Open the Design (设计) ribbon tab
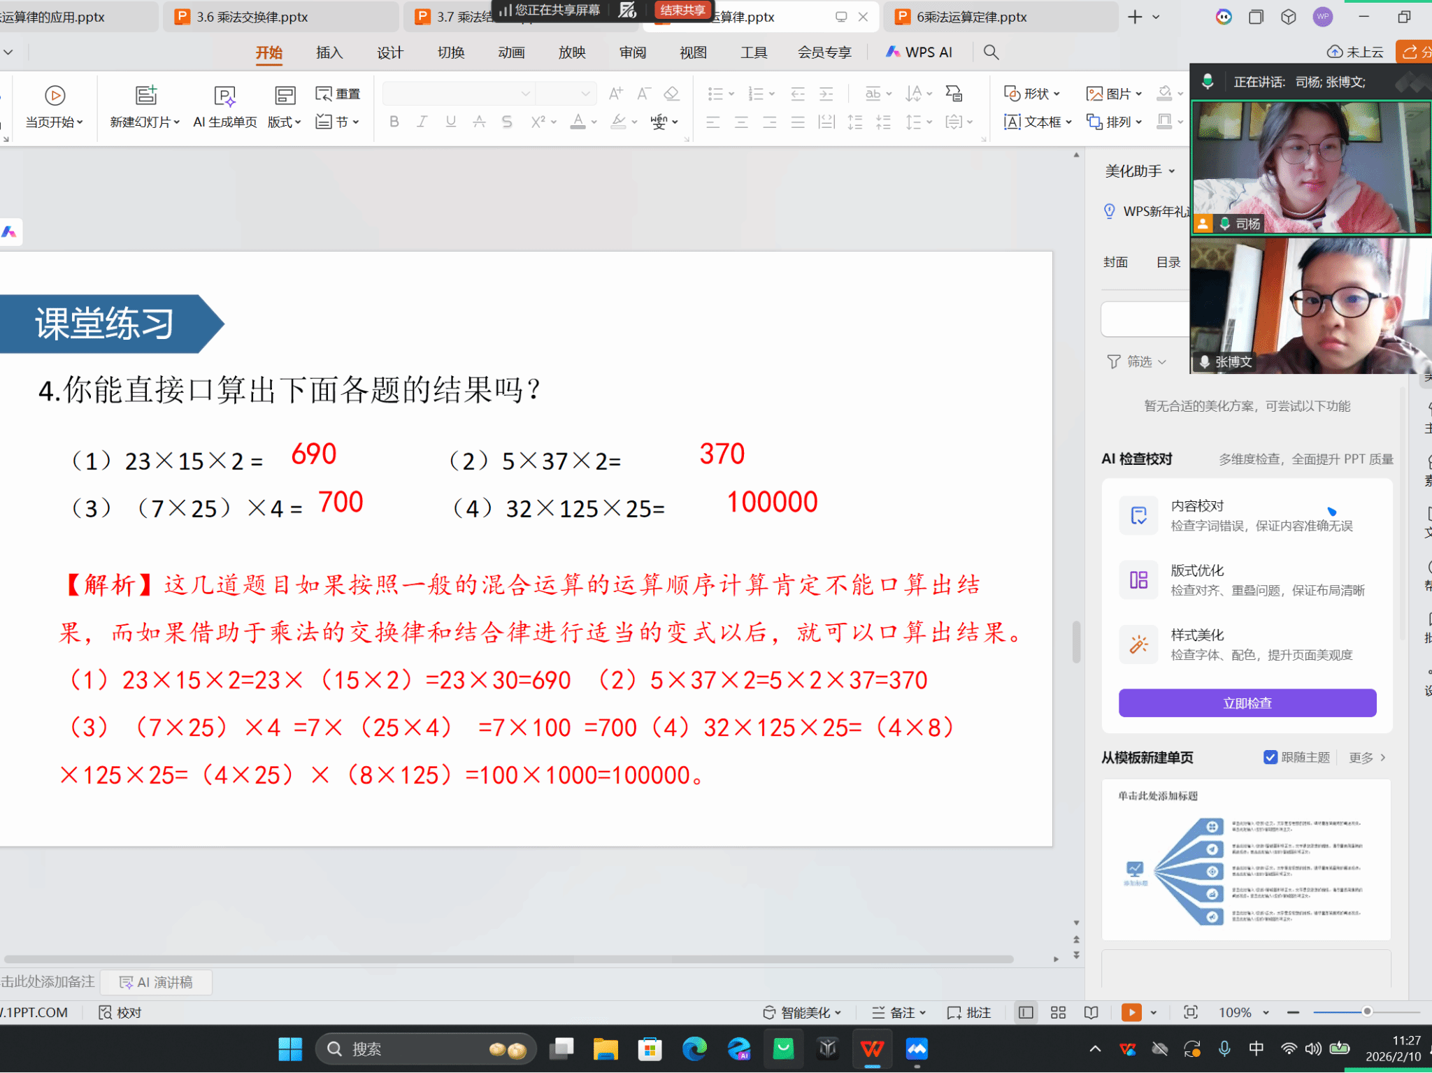1432x1073 pixels. click(390, 52)
